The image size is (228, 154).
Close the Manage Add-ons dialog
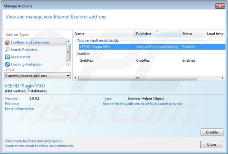212,145
